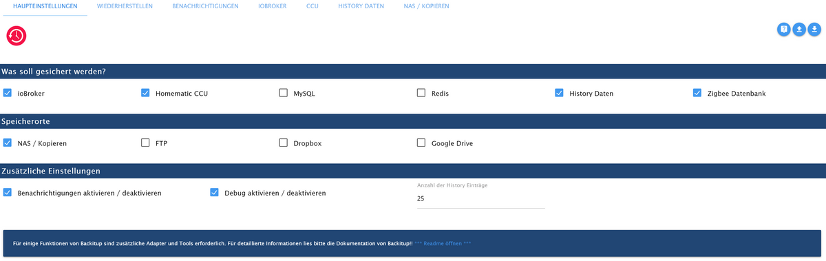The width and height of the screenshot is (826, 261).
Task: Uncheck the NAS / Kopieren storage checkbox
Action: coord(8,143)
